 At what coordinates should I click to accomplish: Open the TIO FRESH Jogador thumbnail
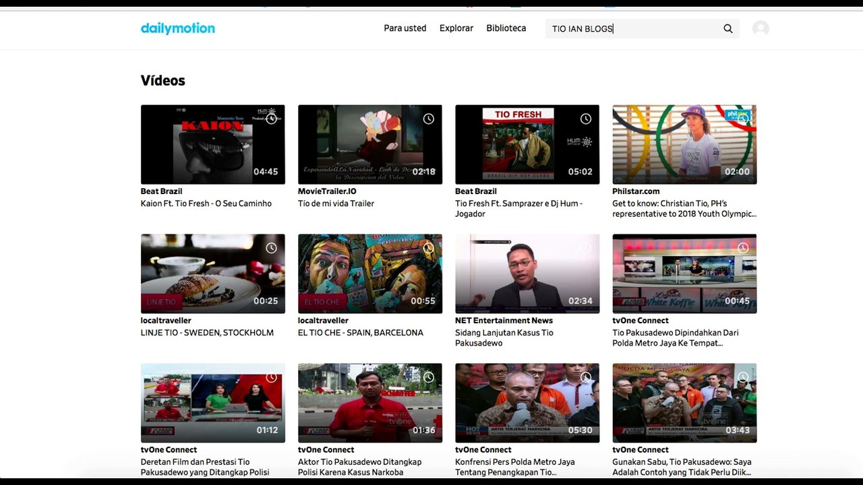click(x=527, y=144)
